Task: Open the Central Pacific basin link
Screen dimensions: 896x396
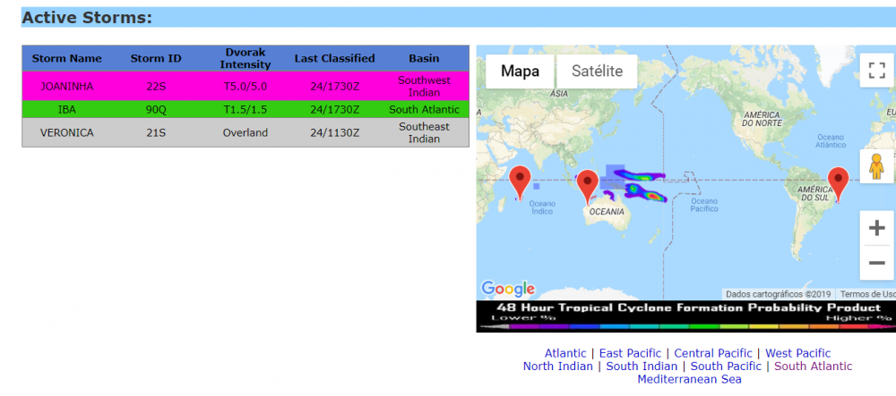Action: pos(712,353)
